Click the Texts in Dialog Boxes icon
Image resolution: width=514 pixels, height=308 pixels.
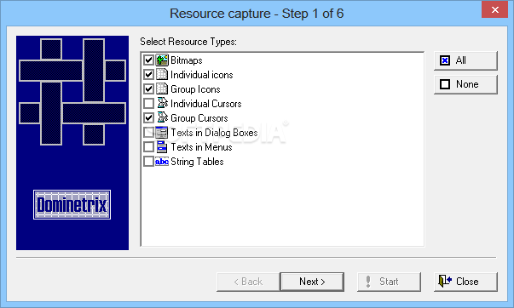pos(162,132)
